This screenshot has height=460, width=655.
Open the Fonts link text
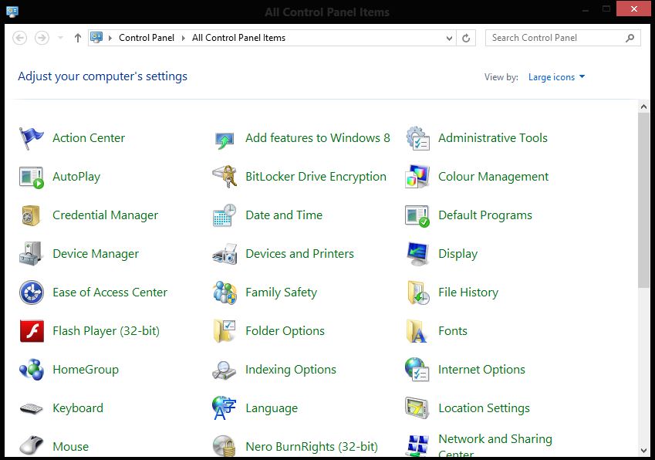click(452, 331)
